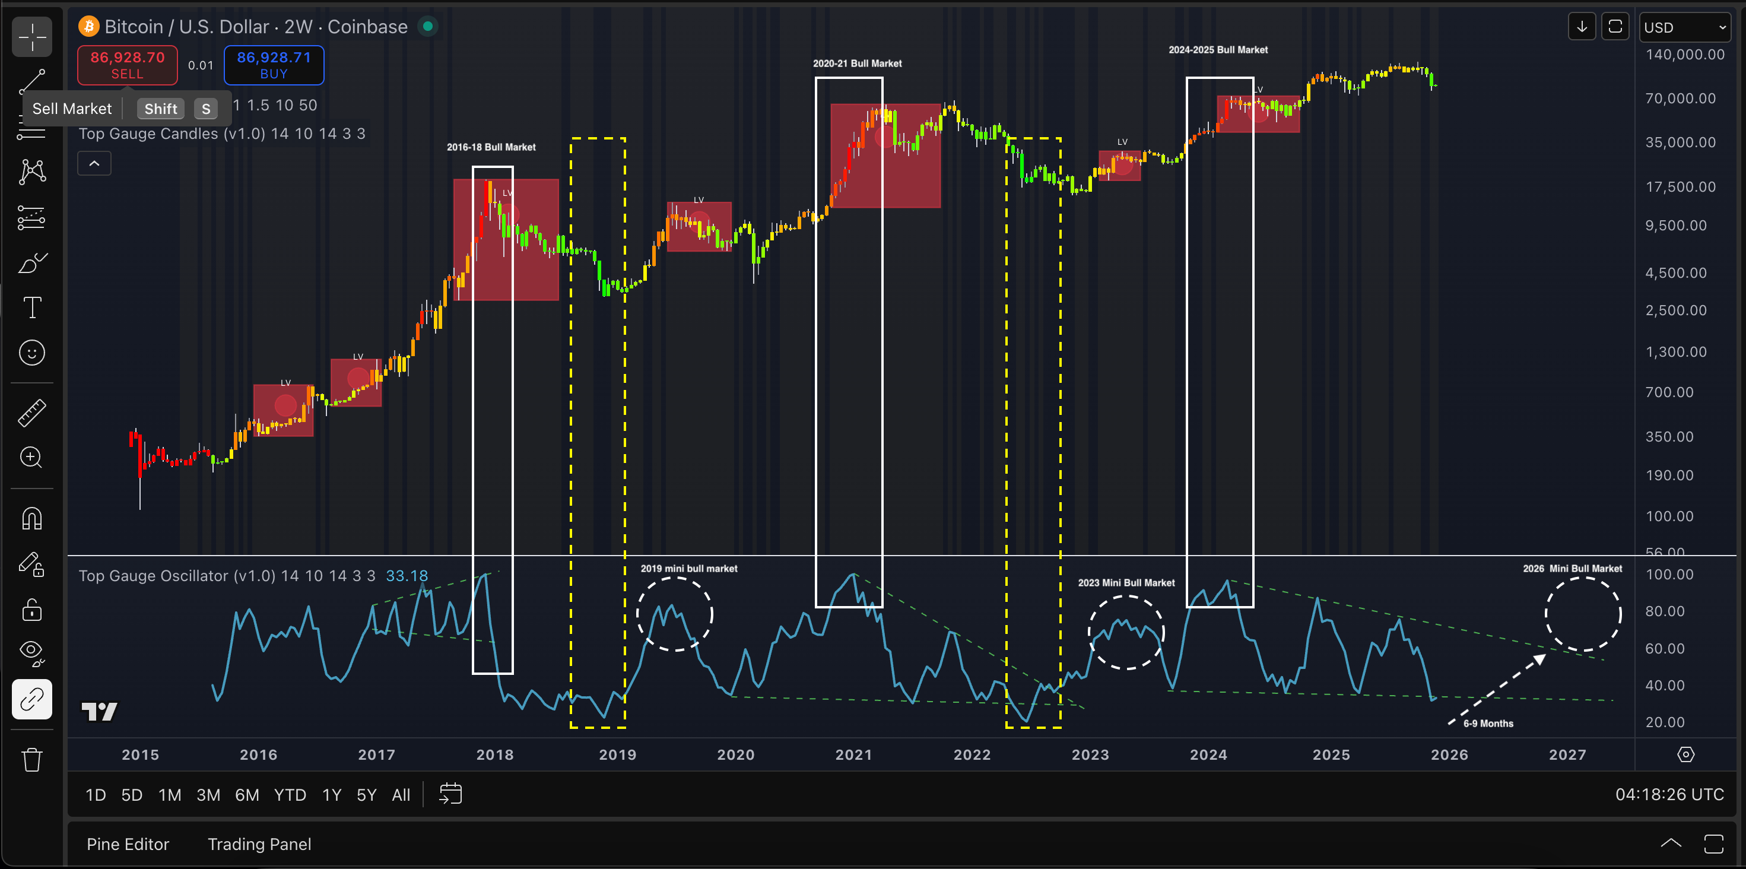Select the '6-9 Months' annotation text

coord(1488,723)
